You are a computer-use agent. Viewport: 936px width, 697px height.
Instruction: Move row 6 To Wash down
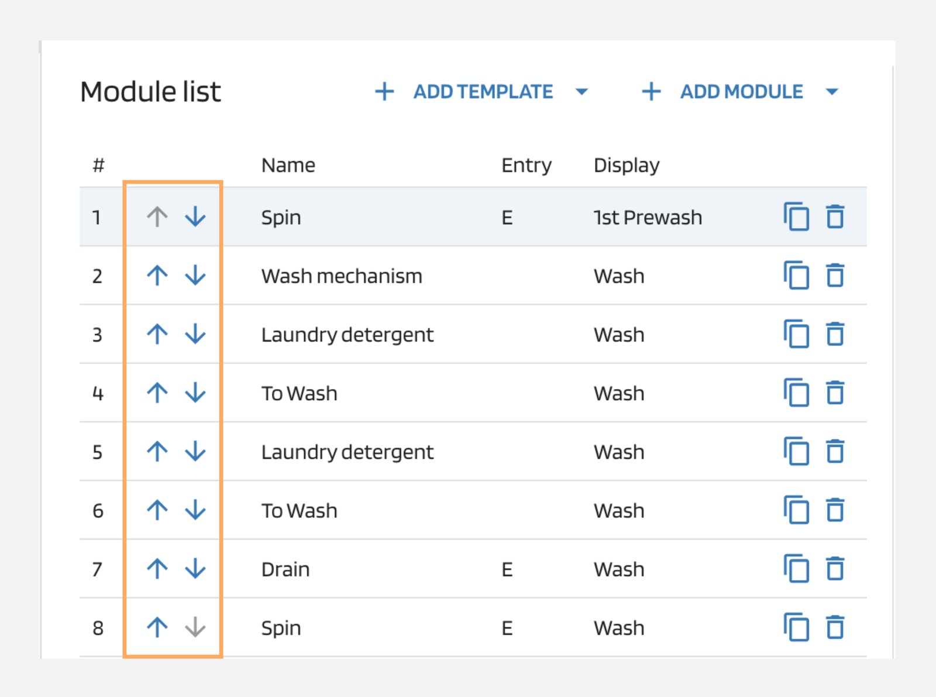[x=195, y=510]
